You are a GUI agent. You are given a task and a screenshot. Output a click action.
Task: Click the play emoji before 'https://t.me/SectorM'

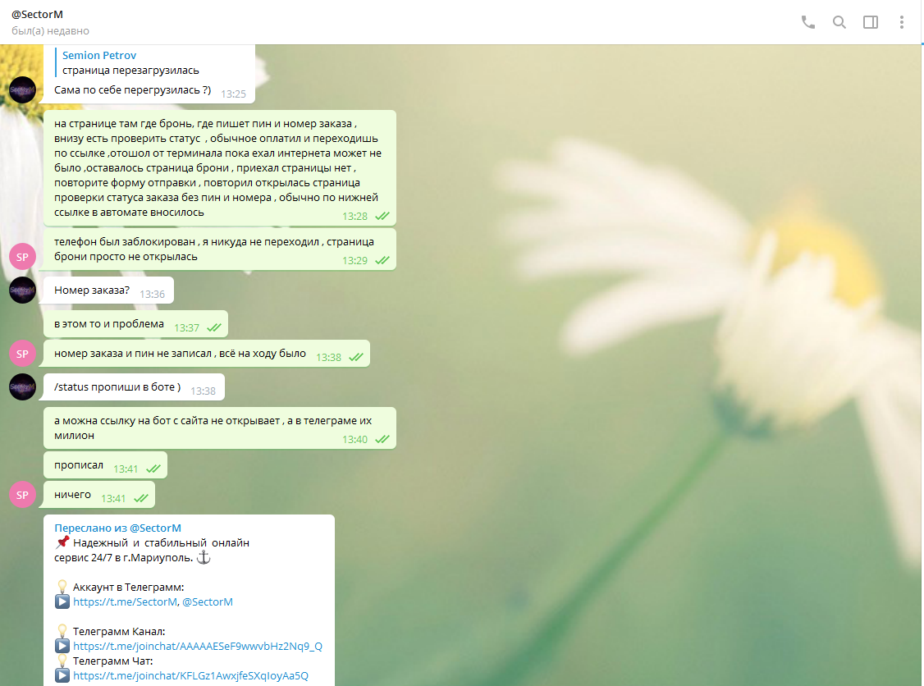point(62,601)
